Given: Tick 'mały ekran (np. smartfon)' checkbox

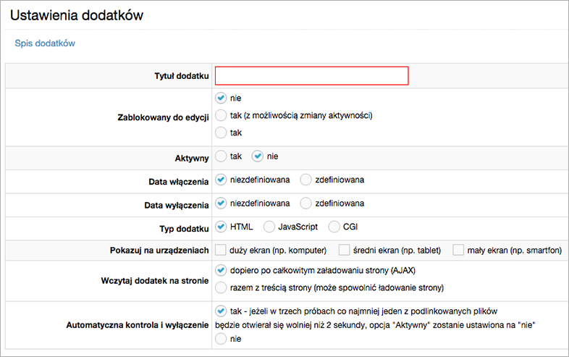Looking at the screenshot, I should click(x=458, y=251).
